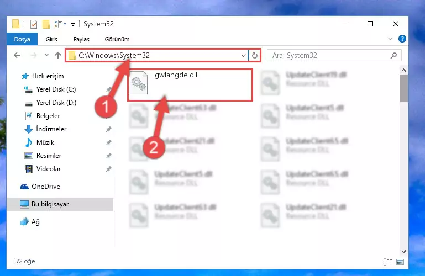
Task: Expand the ribbon with the chevron
Action: click(390, 39)
